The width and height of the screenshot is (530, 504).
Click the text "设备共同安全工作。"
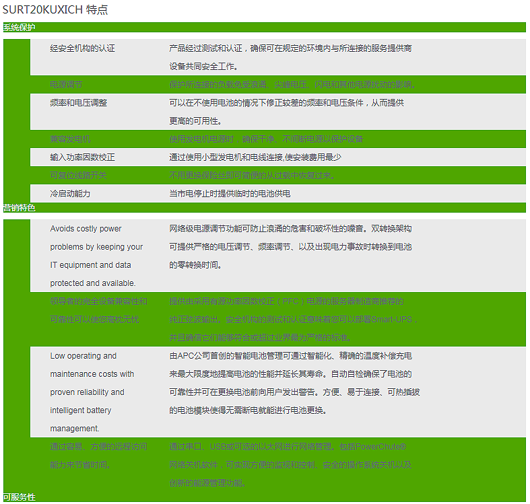(x=203, y=67)
